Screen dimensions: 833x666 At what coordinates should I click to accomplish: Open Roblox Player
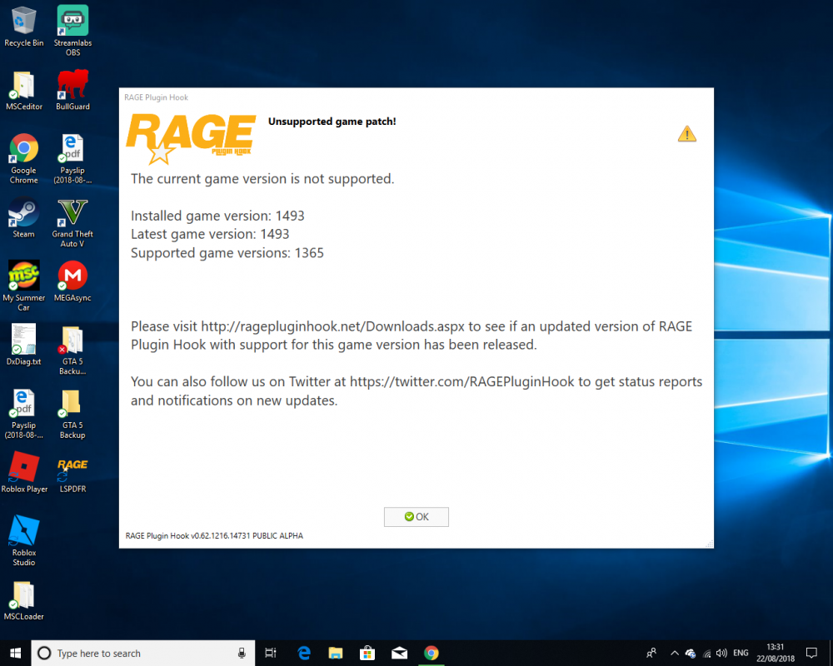click(x=24, y=466)
